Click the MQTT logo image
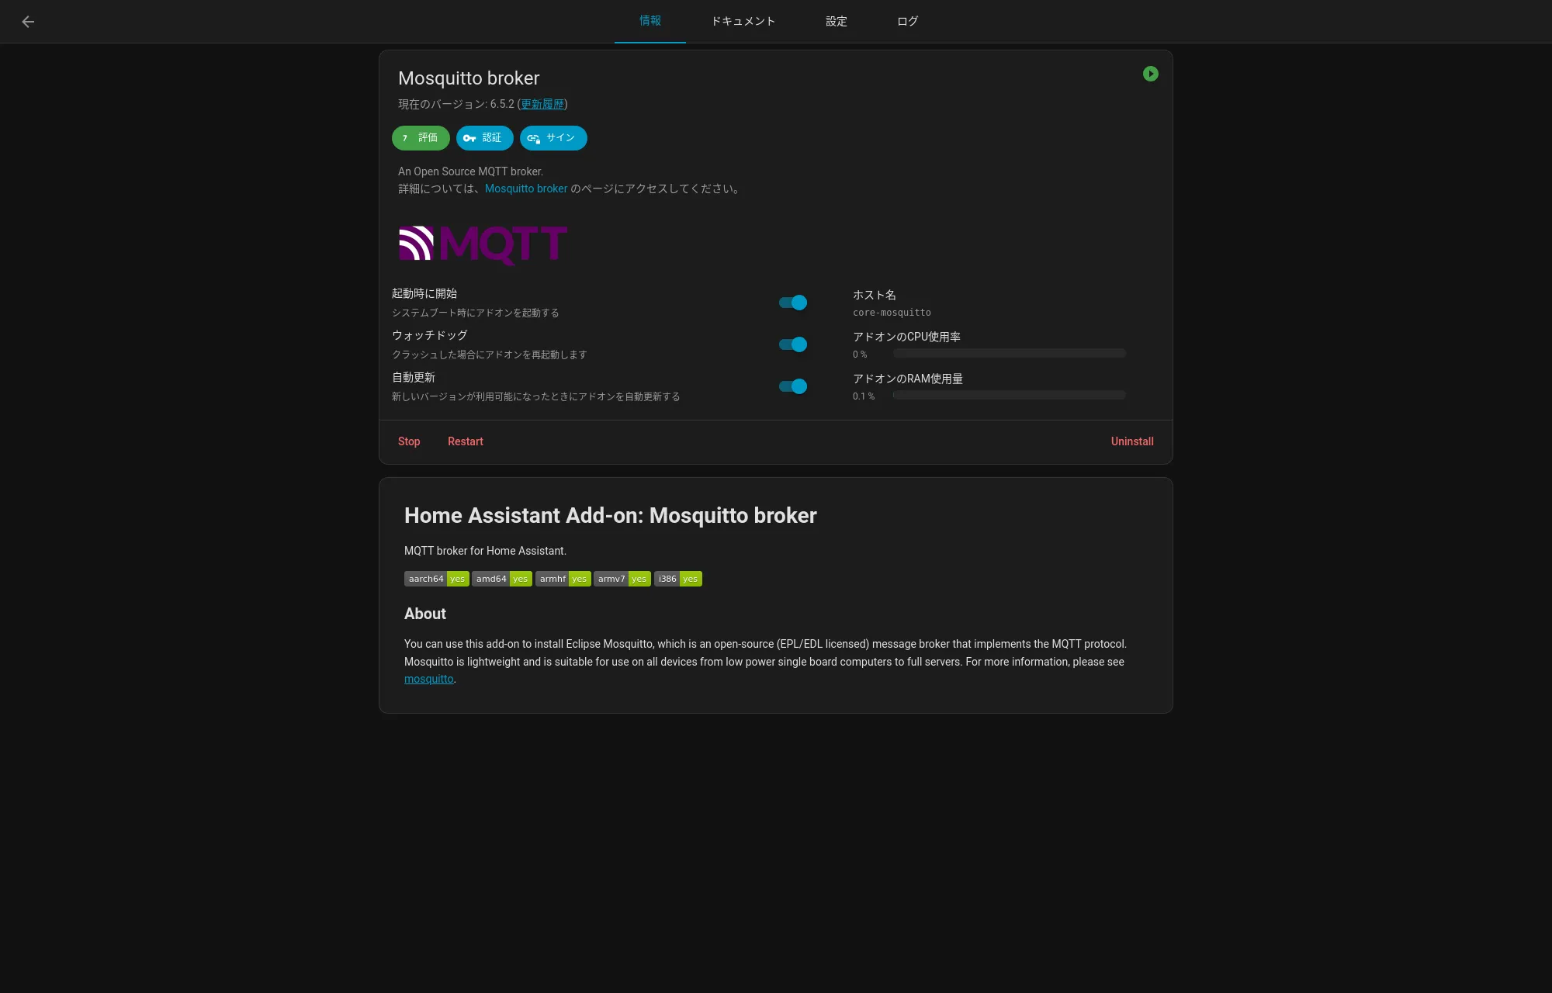Screen dimensions: 1552x993 482,244
